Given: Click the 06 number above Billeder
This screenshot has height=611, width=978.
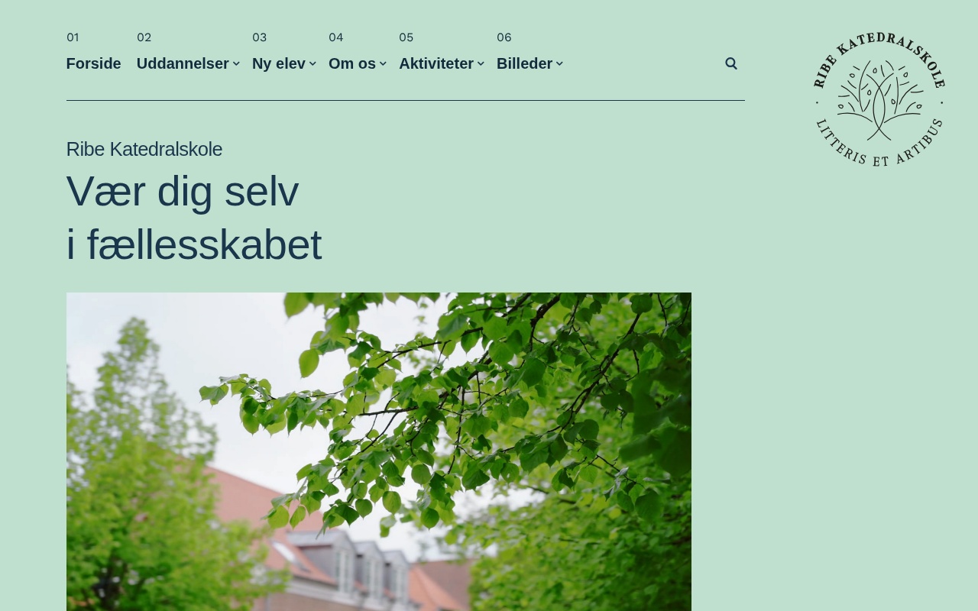Looking at the screenshot, I should pos(504,37).
